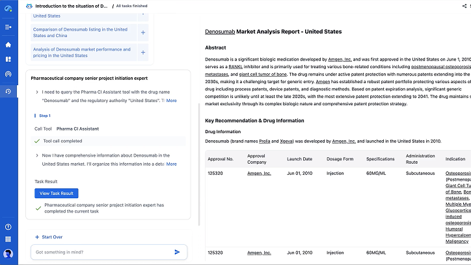Screen dimensions: 471x265
Task: Click the 'Introduction to the situation of D...' title
Action: (71, 6)
